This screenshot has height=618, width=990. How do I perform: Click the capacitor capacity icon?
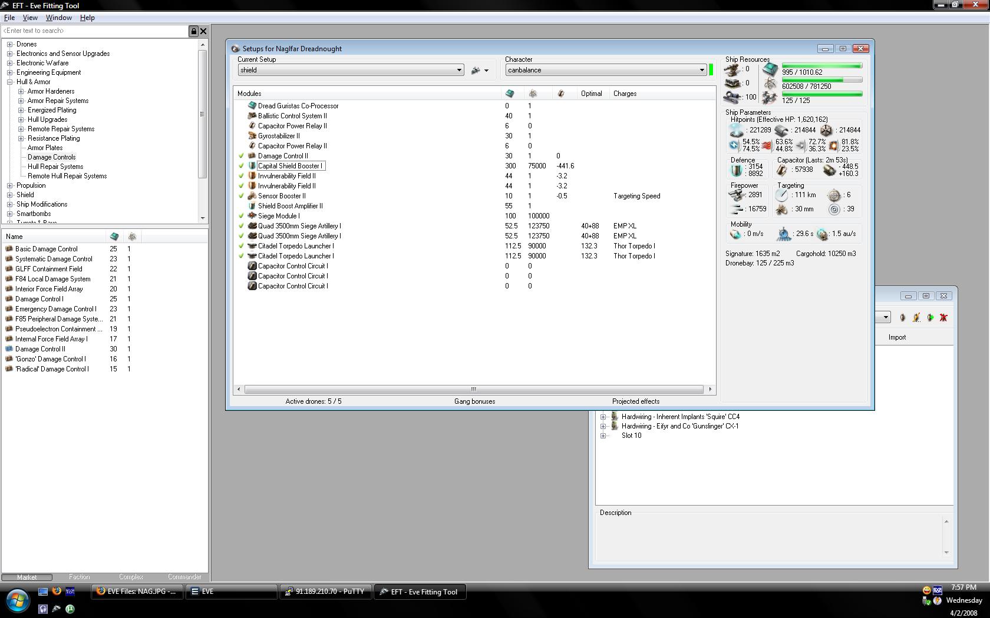pos(782,170)
